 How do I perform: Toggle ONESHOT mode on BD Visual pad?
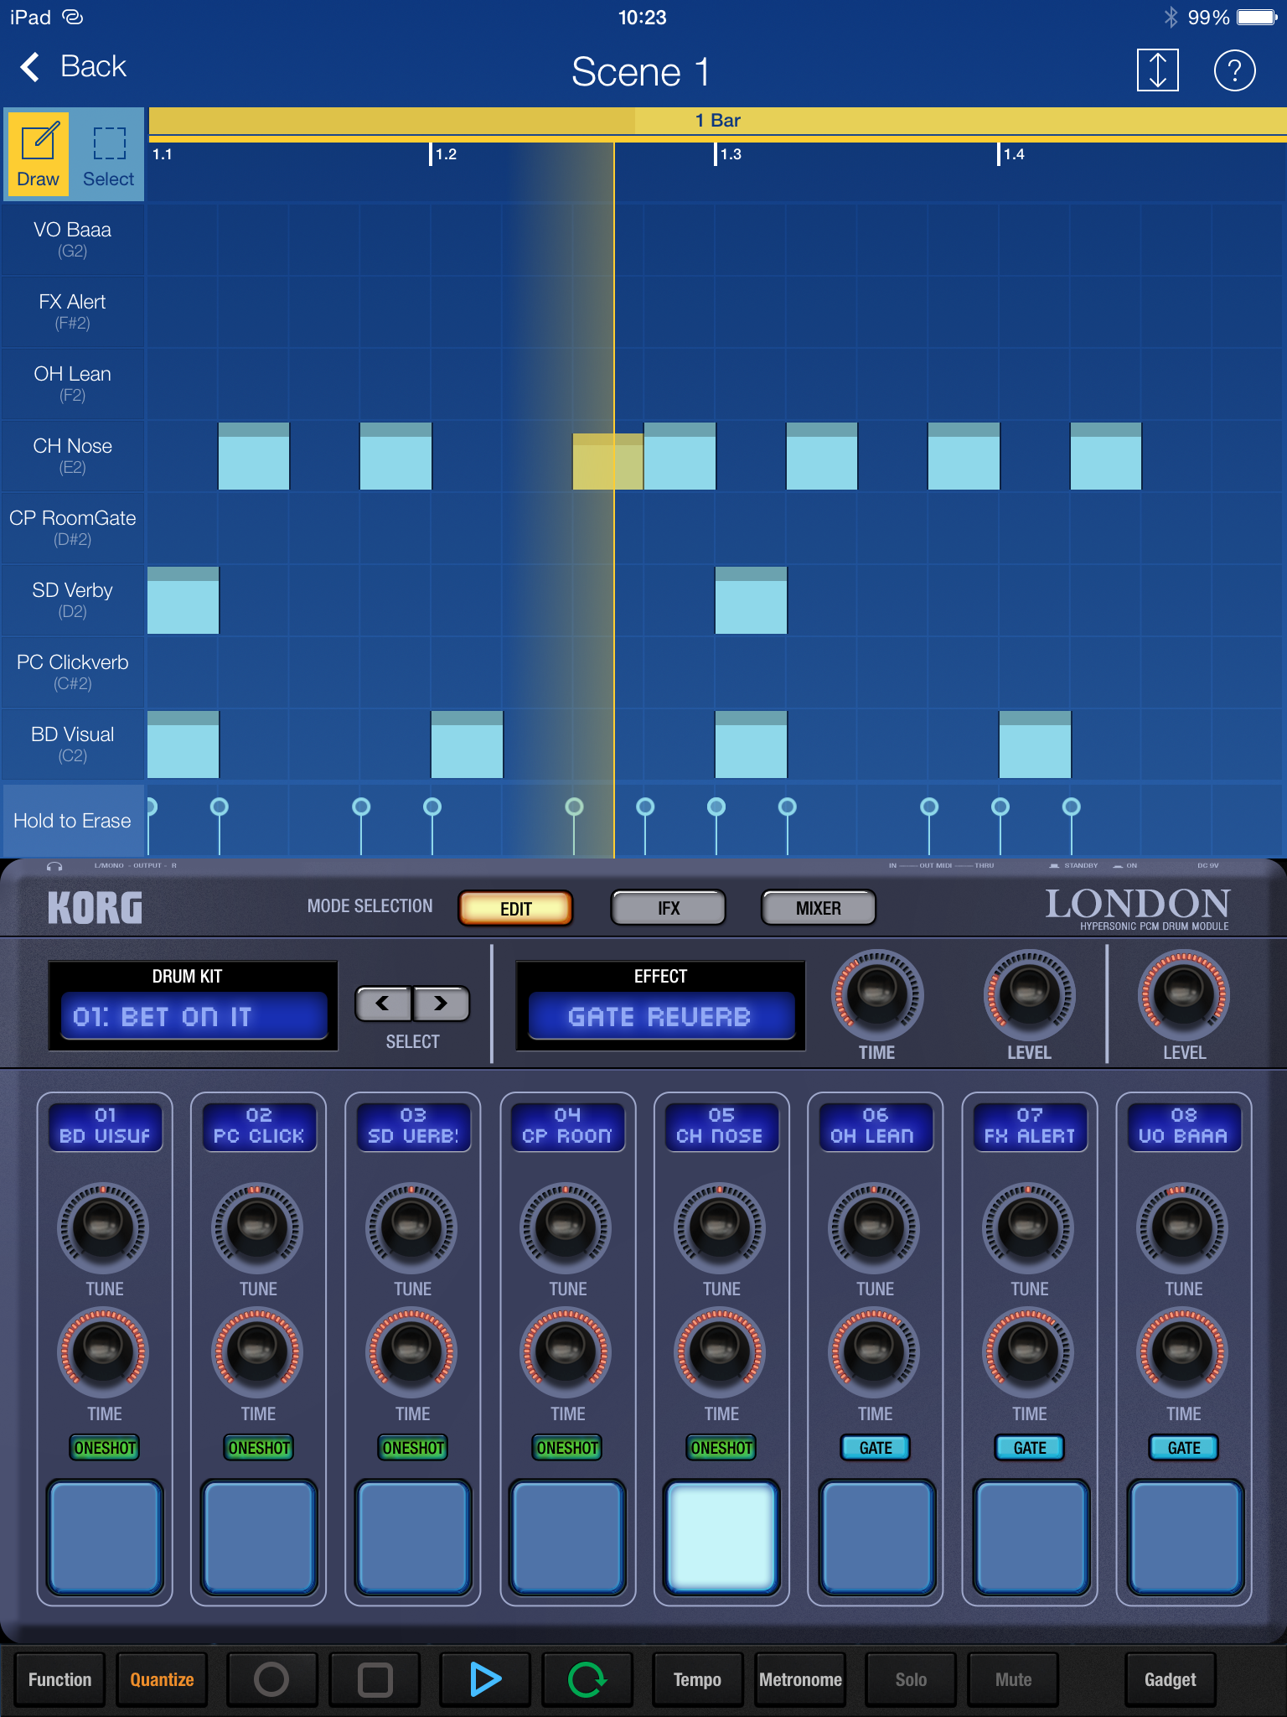pyautogui.click(x=105, y=1448)
